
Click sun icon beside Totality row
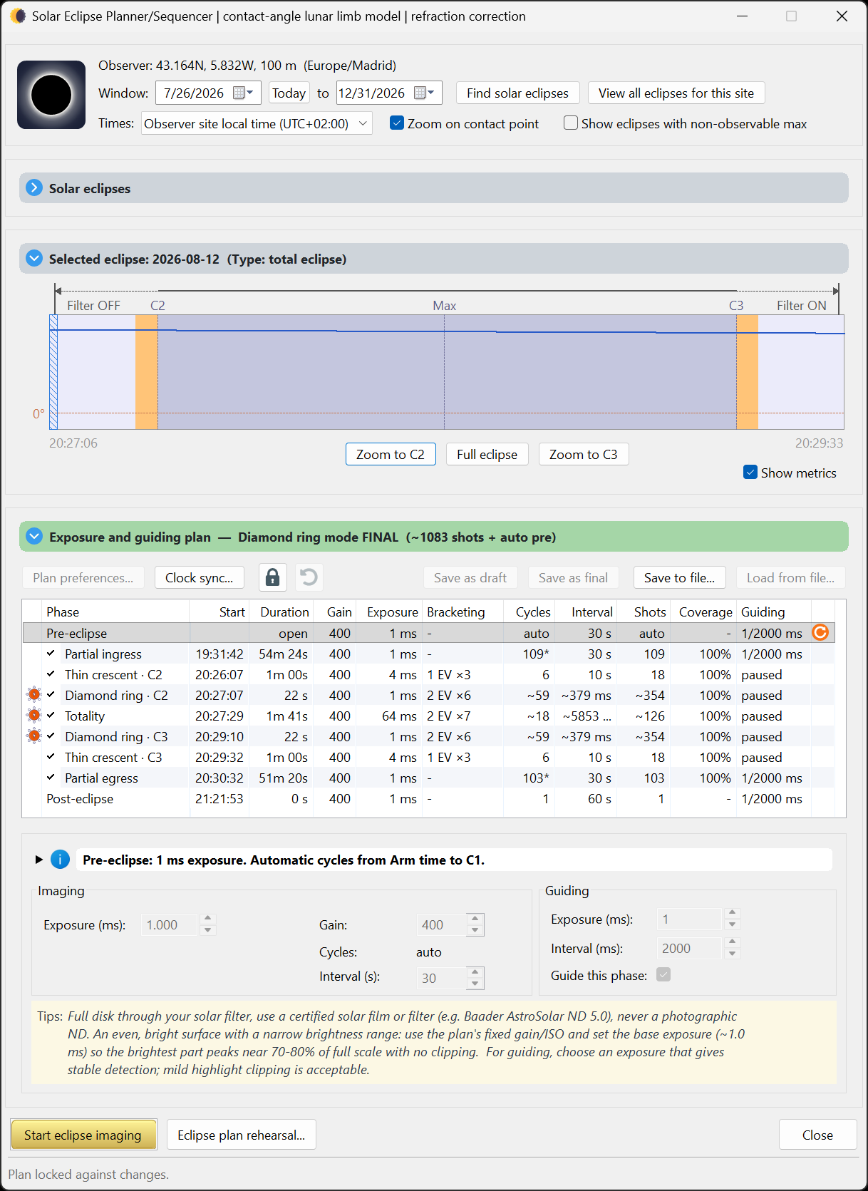coord(33,715)
